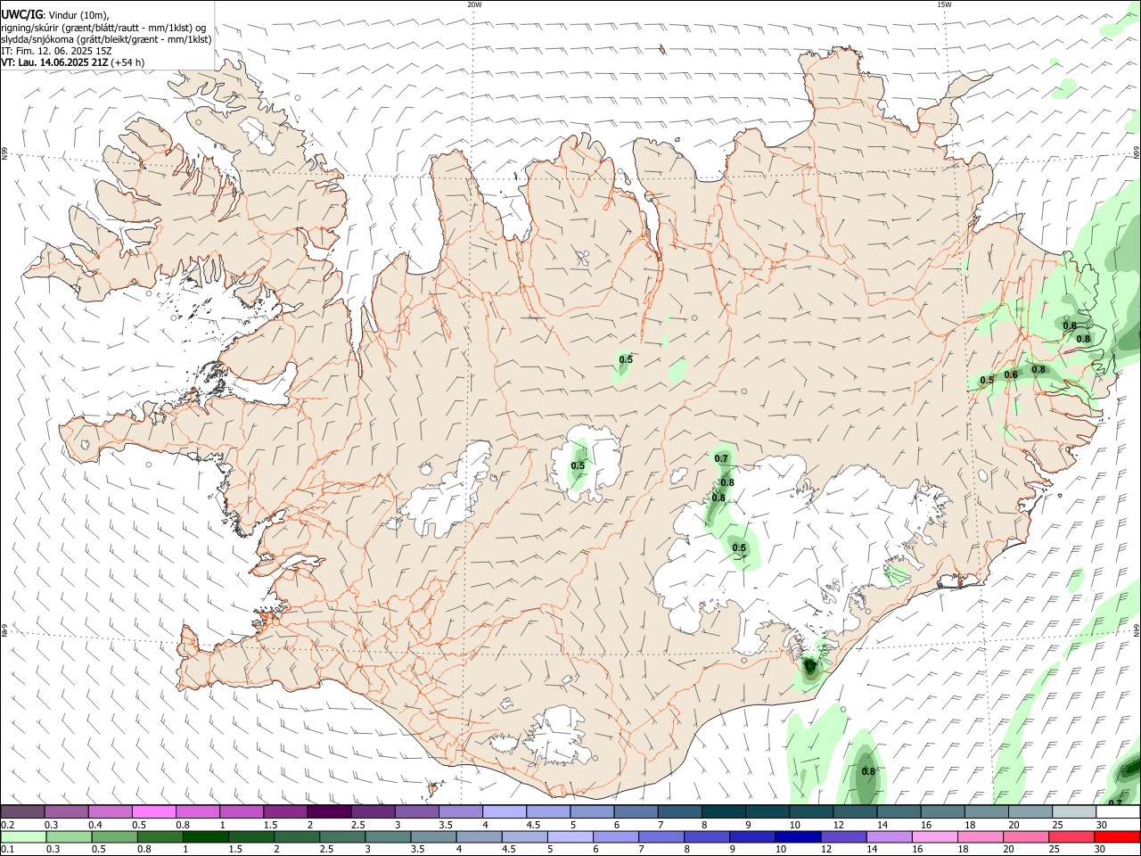Select the deep navy blue swatch at 10, lower legend
Viewport: 1141px width, 856px height.
[x=797, y=837]
